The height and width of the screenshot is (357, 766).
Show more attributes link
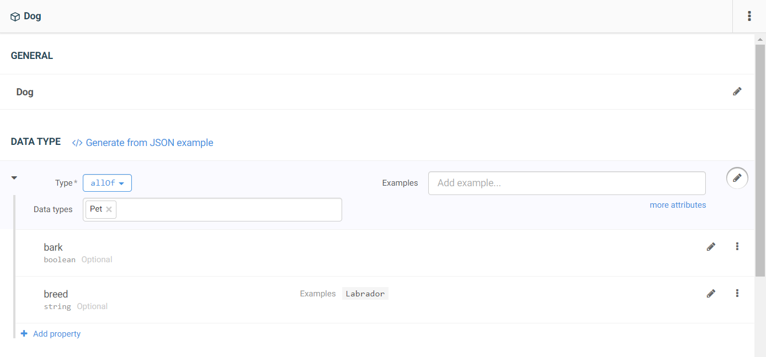pos(678,205)
